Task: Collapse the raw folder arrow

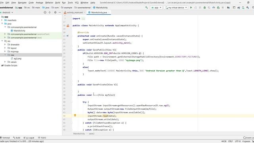Action: click(5, 55)
